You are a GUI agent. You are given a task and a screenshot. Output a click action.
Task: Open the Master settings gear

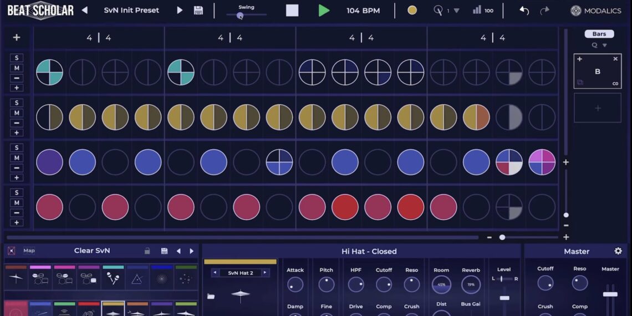pyautogui.click(x=618, y=251)
